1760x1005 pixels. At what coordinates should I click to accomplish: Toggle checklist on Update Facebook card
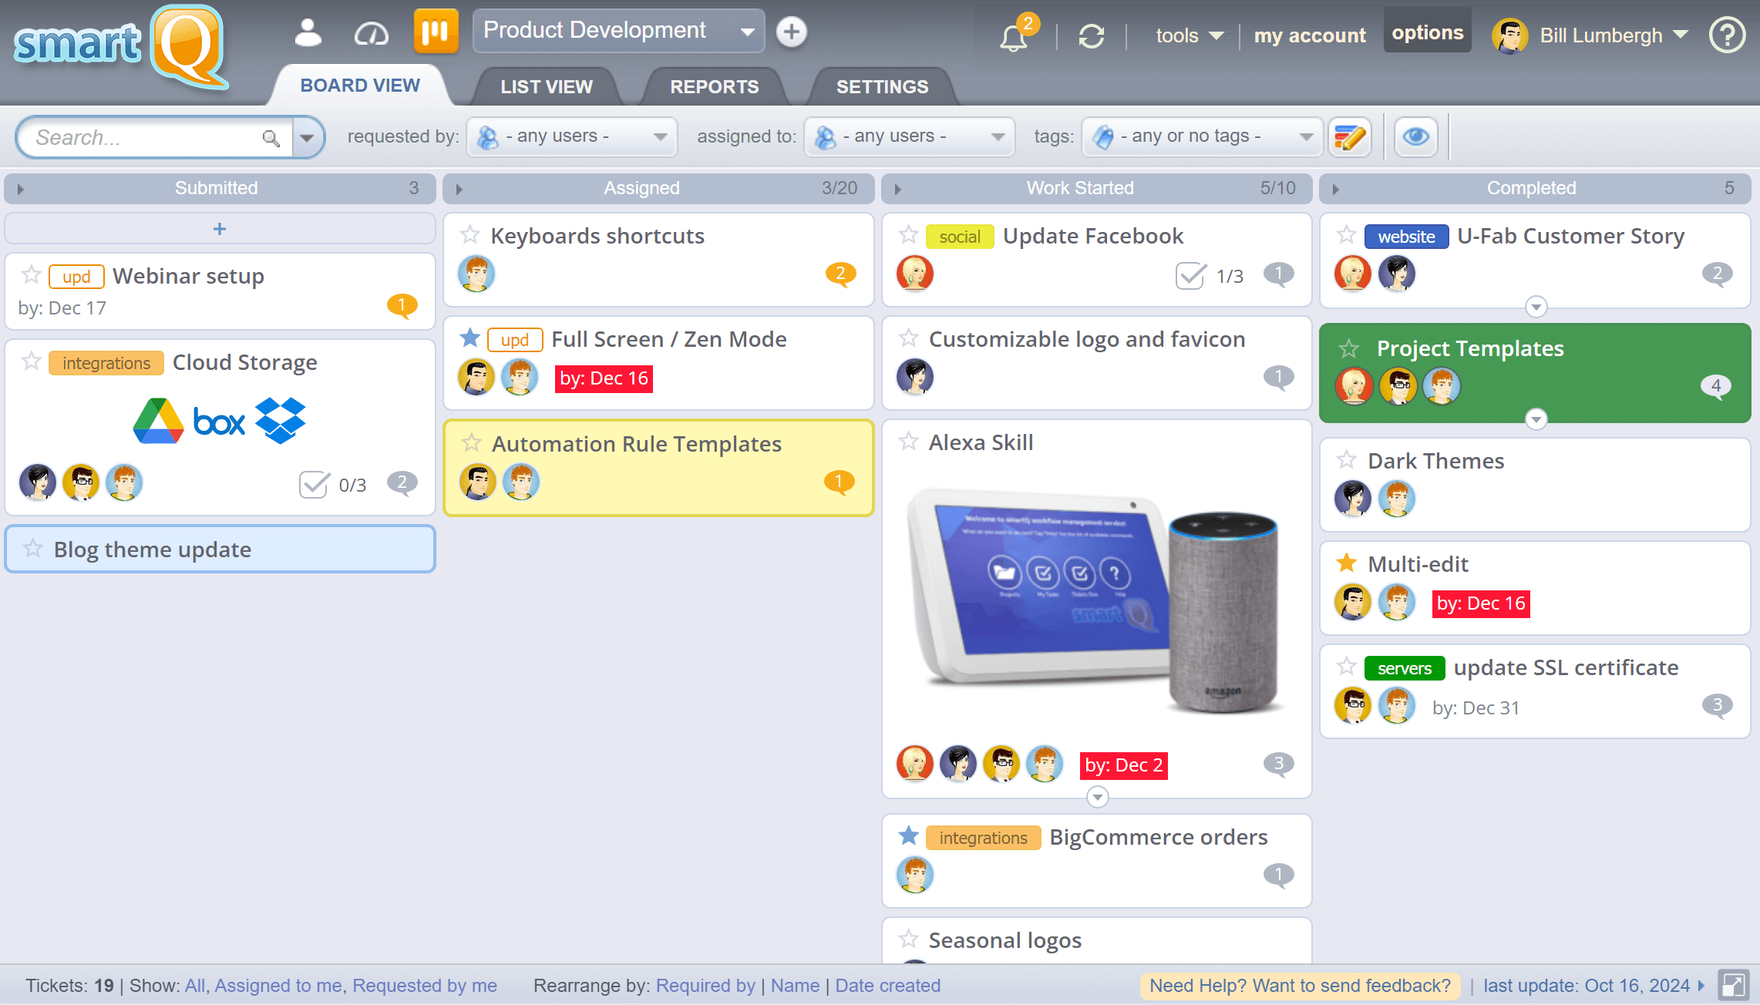click(1190, 275)
